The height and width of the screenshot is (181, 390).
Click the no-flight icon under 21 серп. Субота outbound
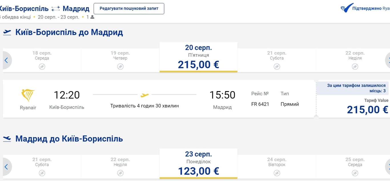point(277,67)
